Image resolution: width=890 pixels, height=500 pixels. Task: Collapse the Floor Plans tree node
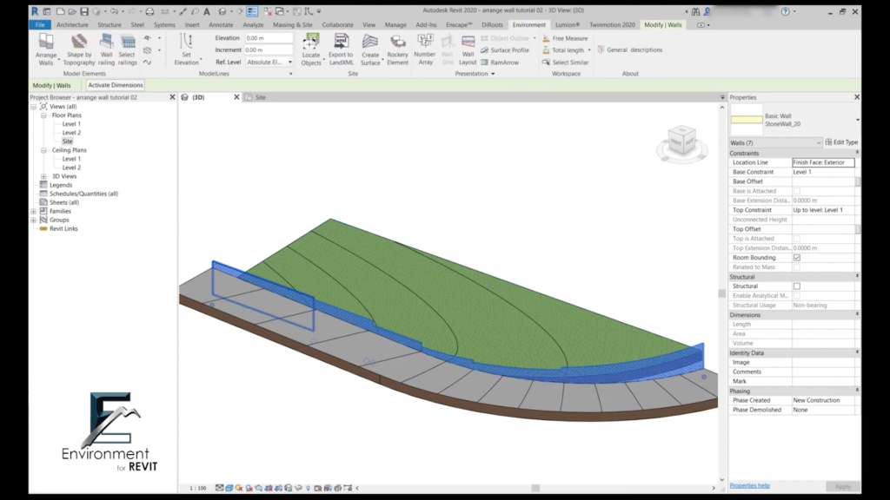[43, 115]
